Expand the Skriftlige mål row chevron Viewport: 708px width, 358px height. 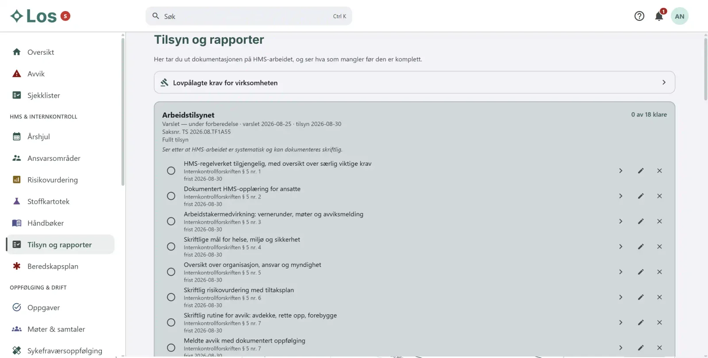click(621, 247)
